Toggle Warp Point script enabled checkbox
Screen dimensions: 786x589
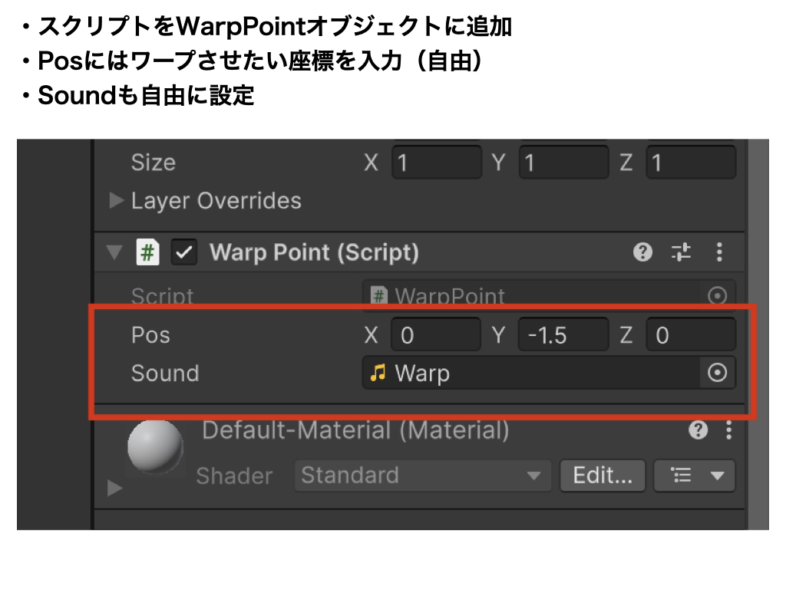184,252
